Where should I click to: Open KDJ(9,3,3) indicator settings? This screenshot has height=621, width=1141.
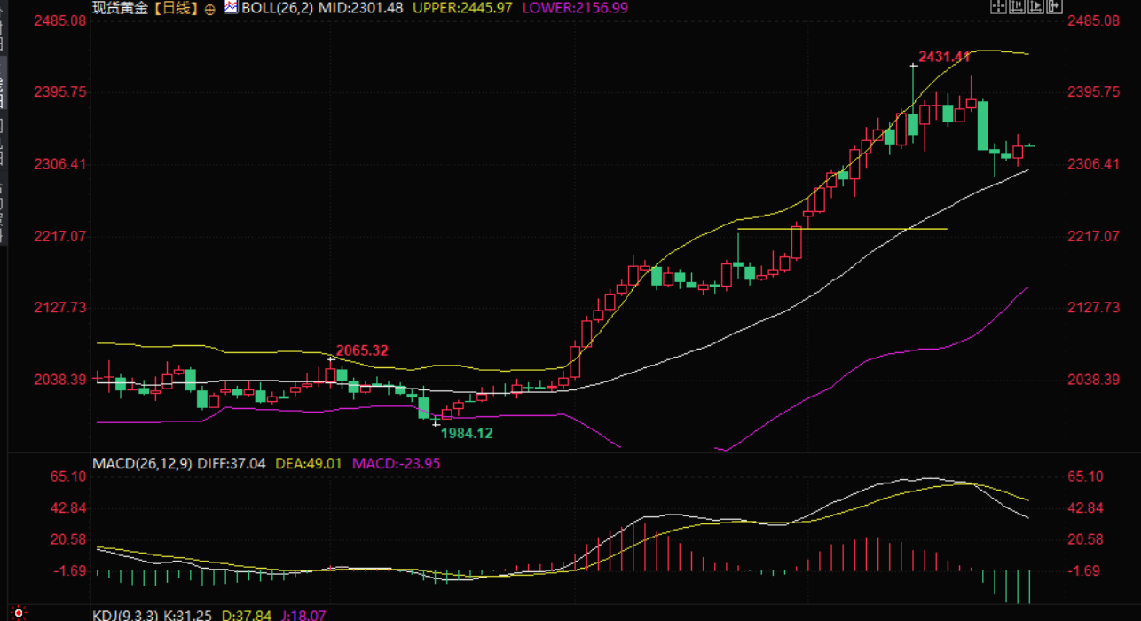click(x=125, y=615)
